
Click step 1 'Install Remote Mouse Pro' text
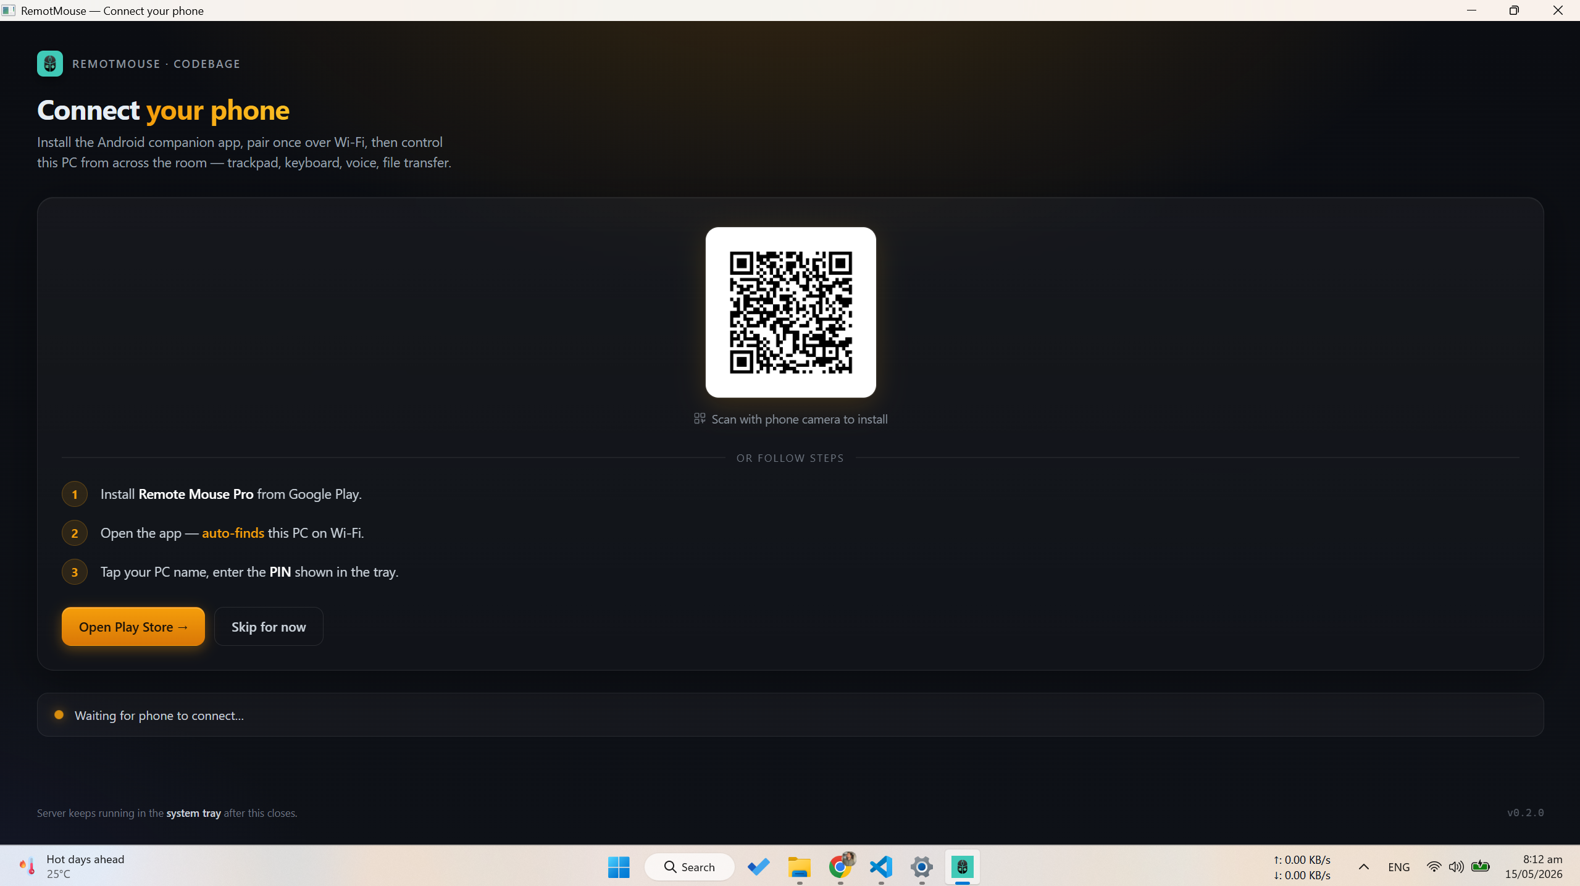[x=231, y=494]
